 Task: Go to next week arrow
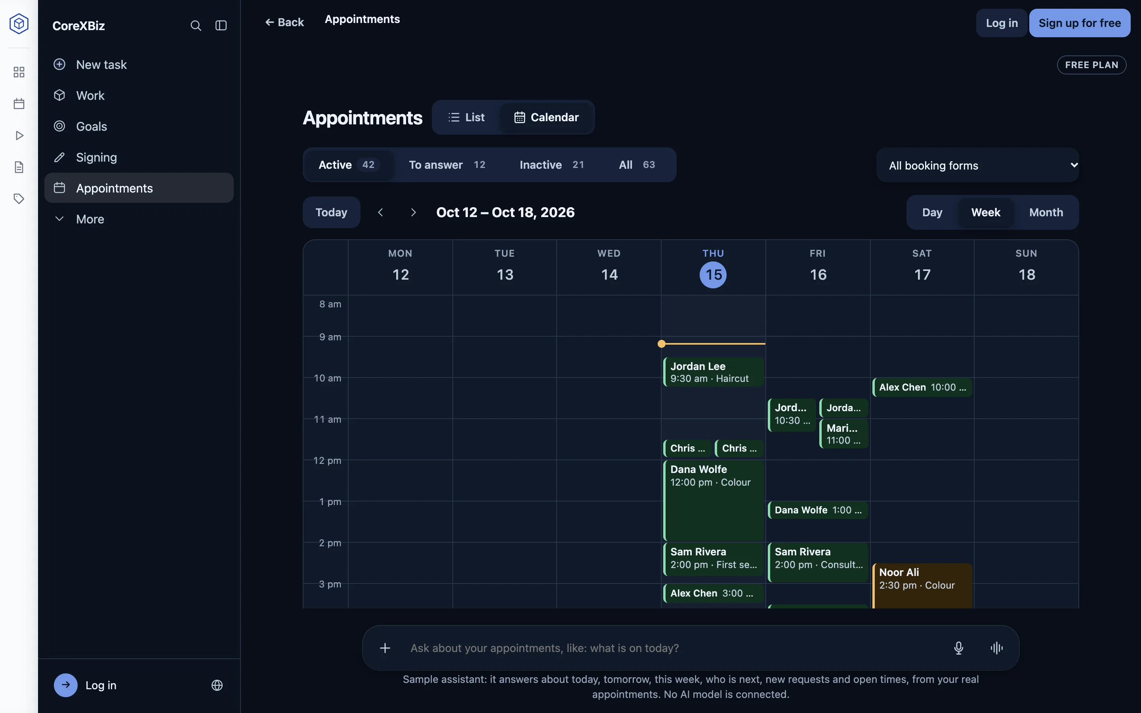click(x=414, y=212)
